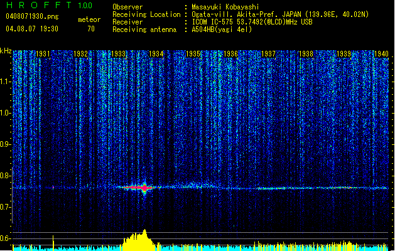The image size is (395, 251).
Task: Click the 1936 time marker
Action: click(x=230, y=54)
